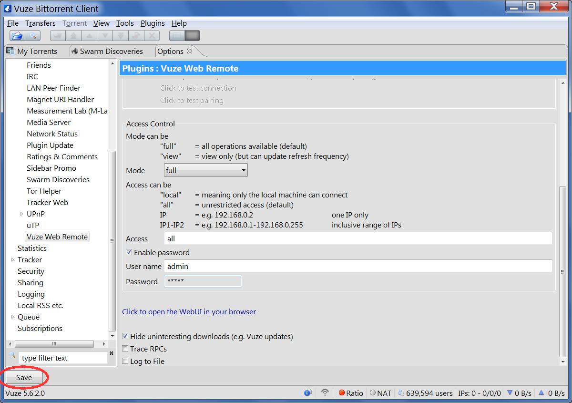Click in the Access input field
The image size is (572, 403).
point(358,238)
